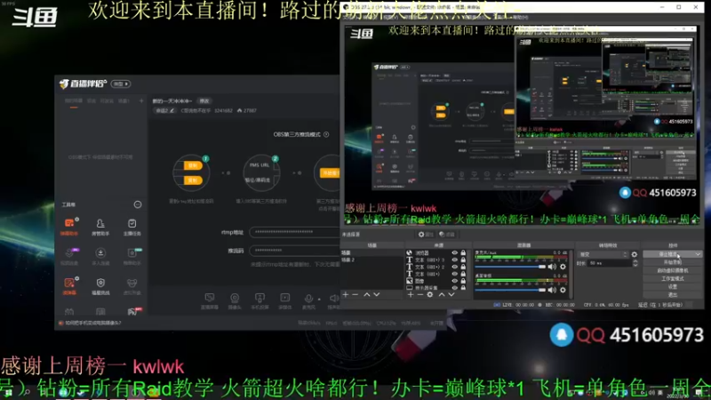
Task: Click 修改 button next to stream title
Action: (x=204, y=101)
